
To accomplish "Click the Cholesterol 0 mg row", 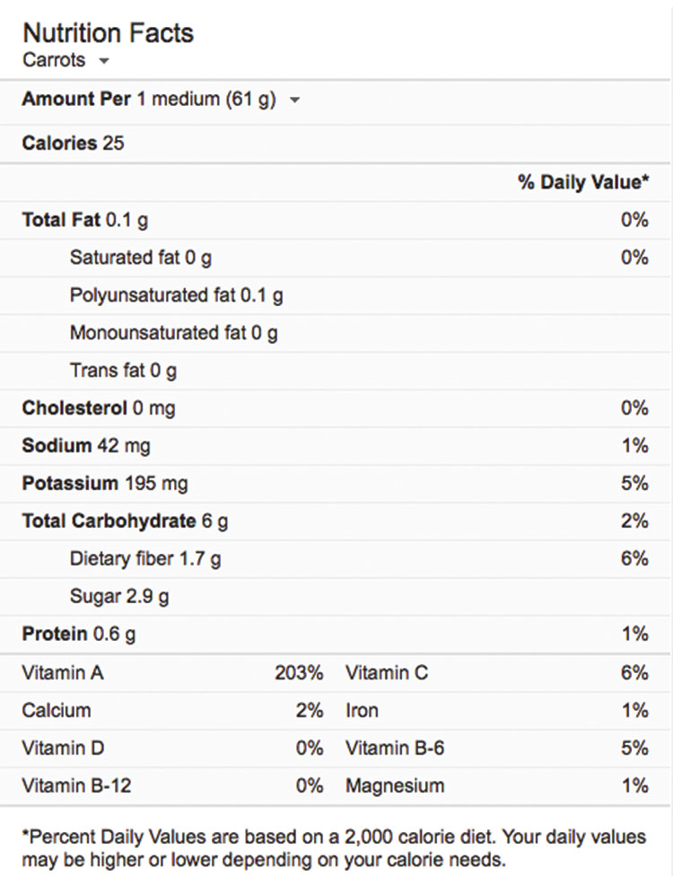I will click(x=99, y=408).
